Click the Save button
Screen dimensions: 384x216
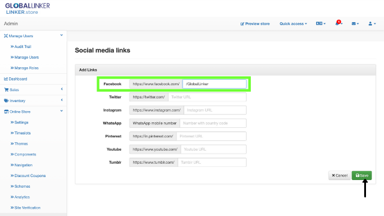[x=362, y=175]
